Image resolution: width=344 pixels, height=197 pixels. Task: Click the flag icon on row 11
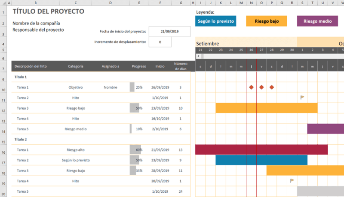302,98
